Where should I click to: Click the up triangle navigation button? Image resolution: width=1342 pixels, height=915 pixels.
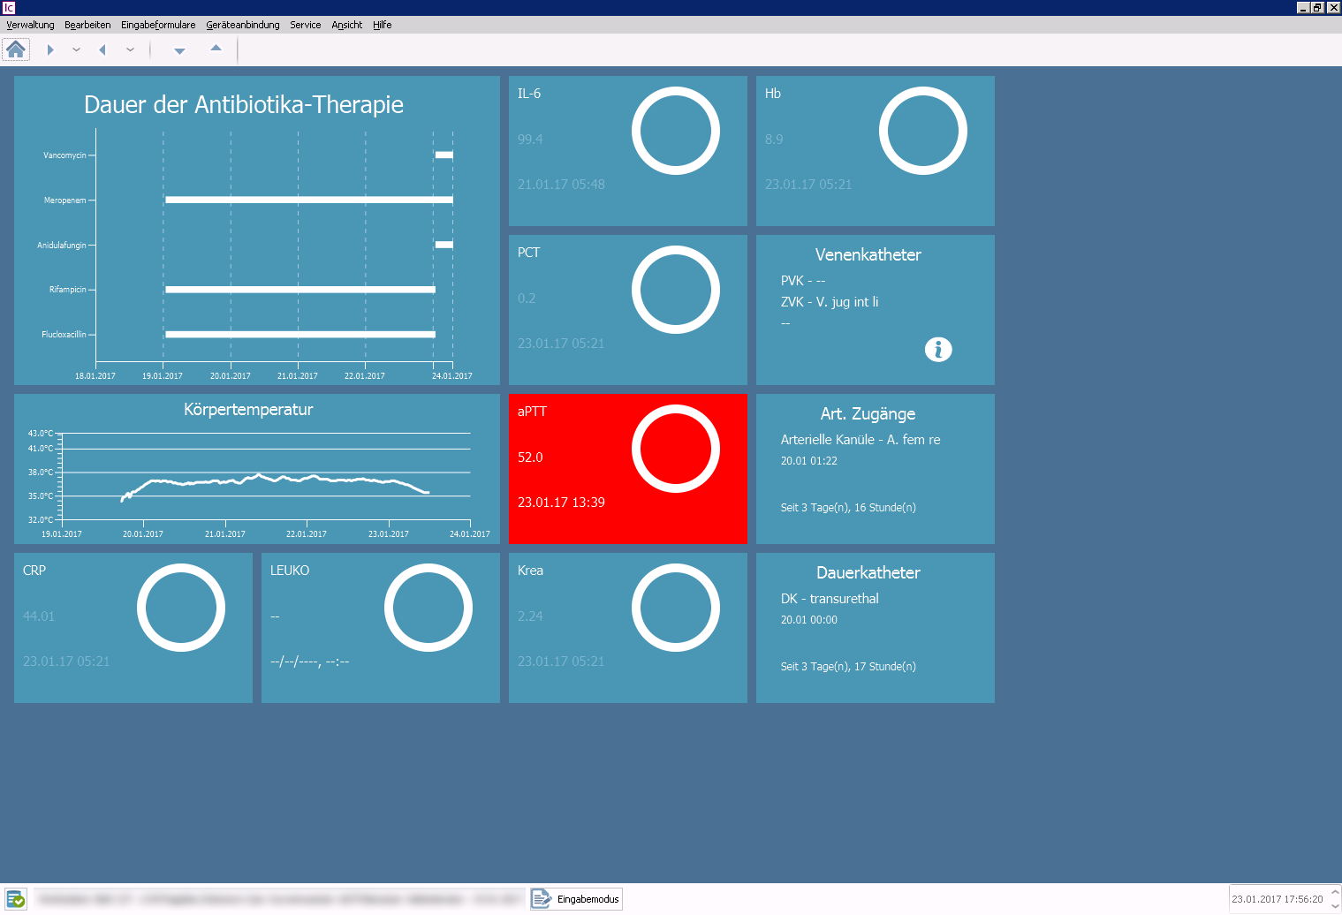(x=216, y=49)
